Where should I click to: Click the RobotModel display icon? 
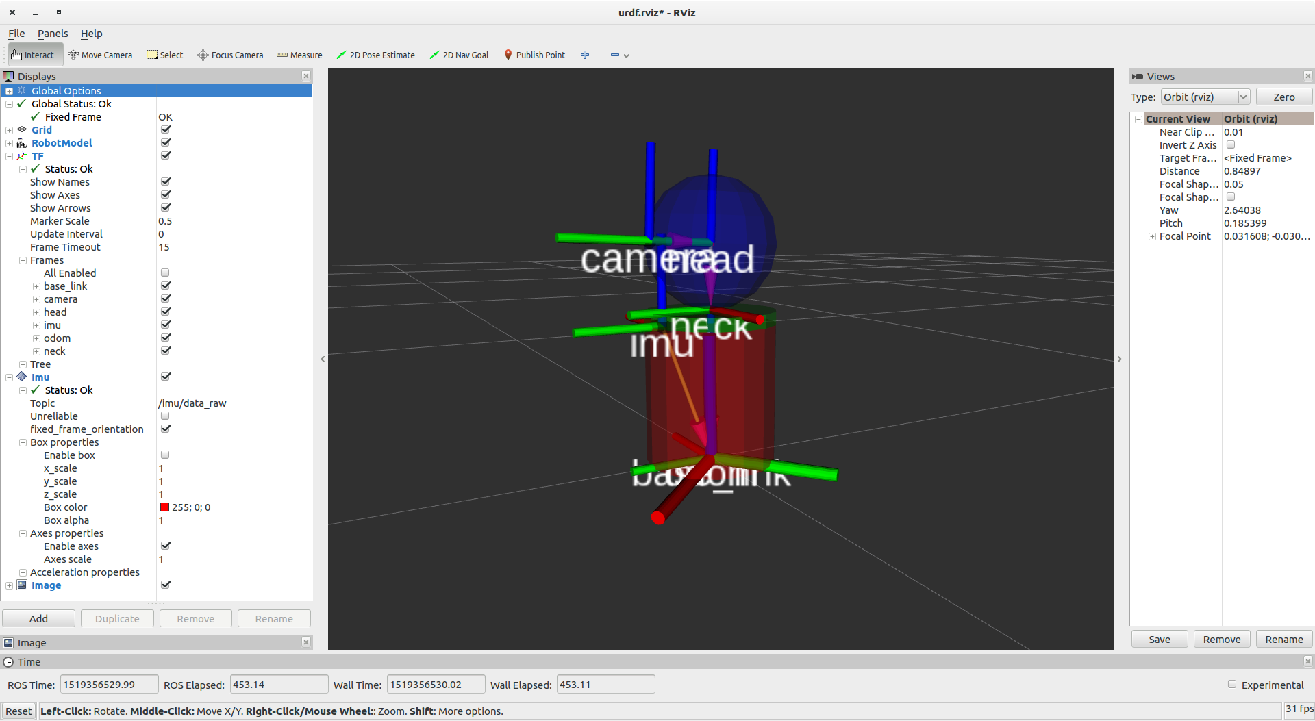pyautogui.click(x=22, y=142)
